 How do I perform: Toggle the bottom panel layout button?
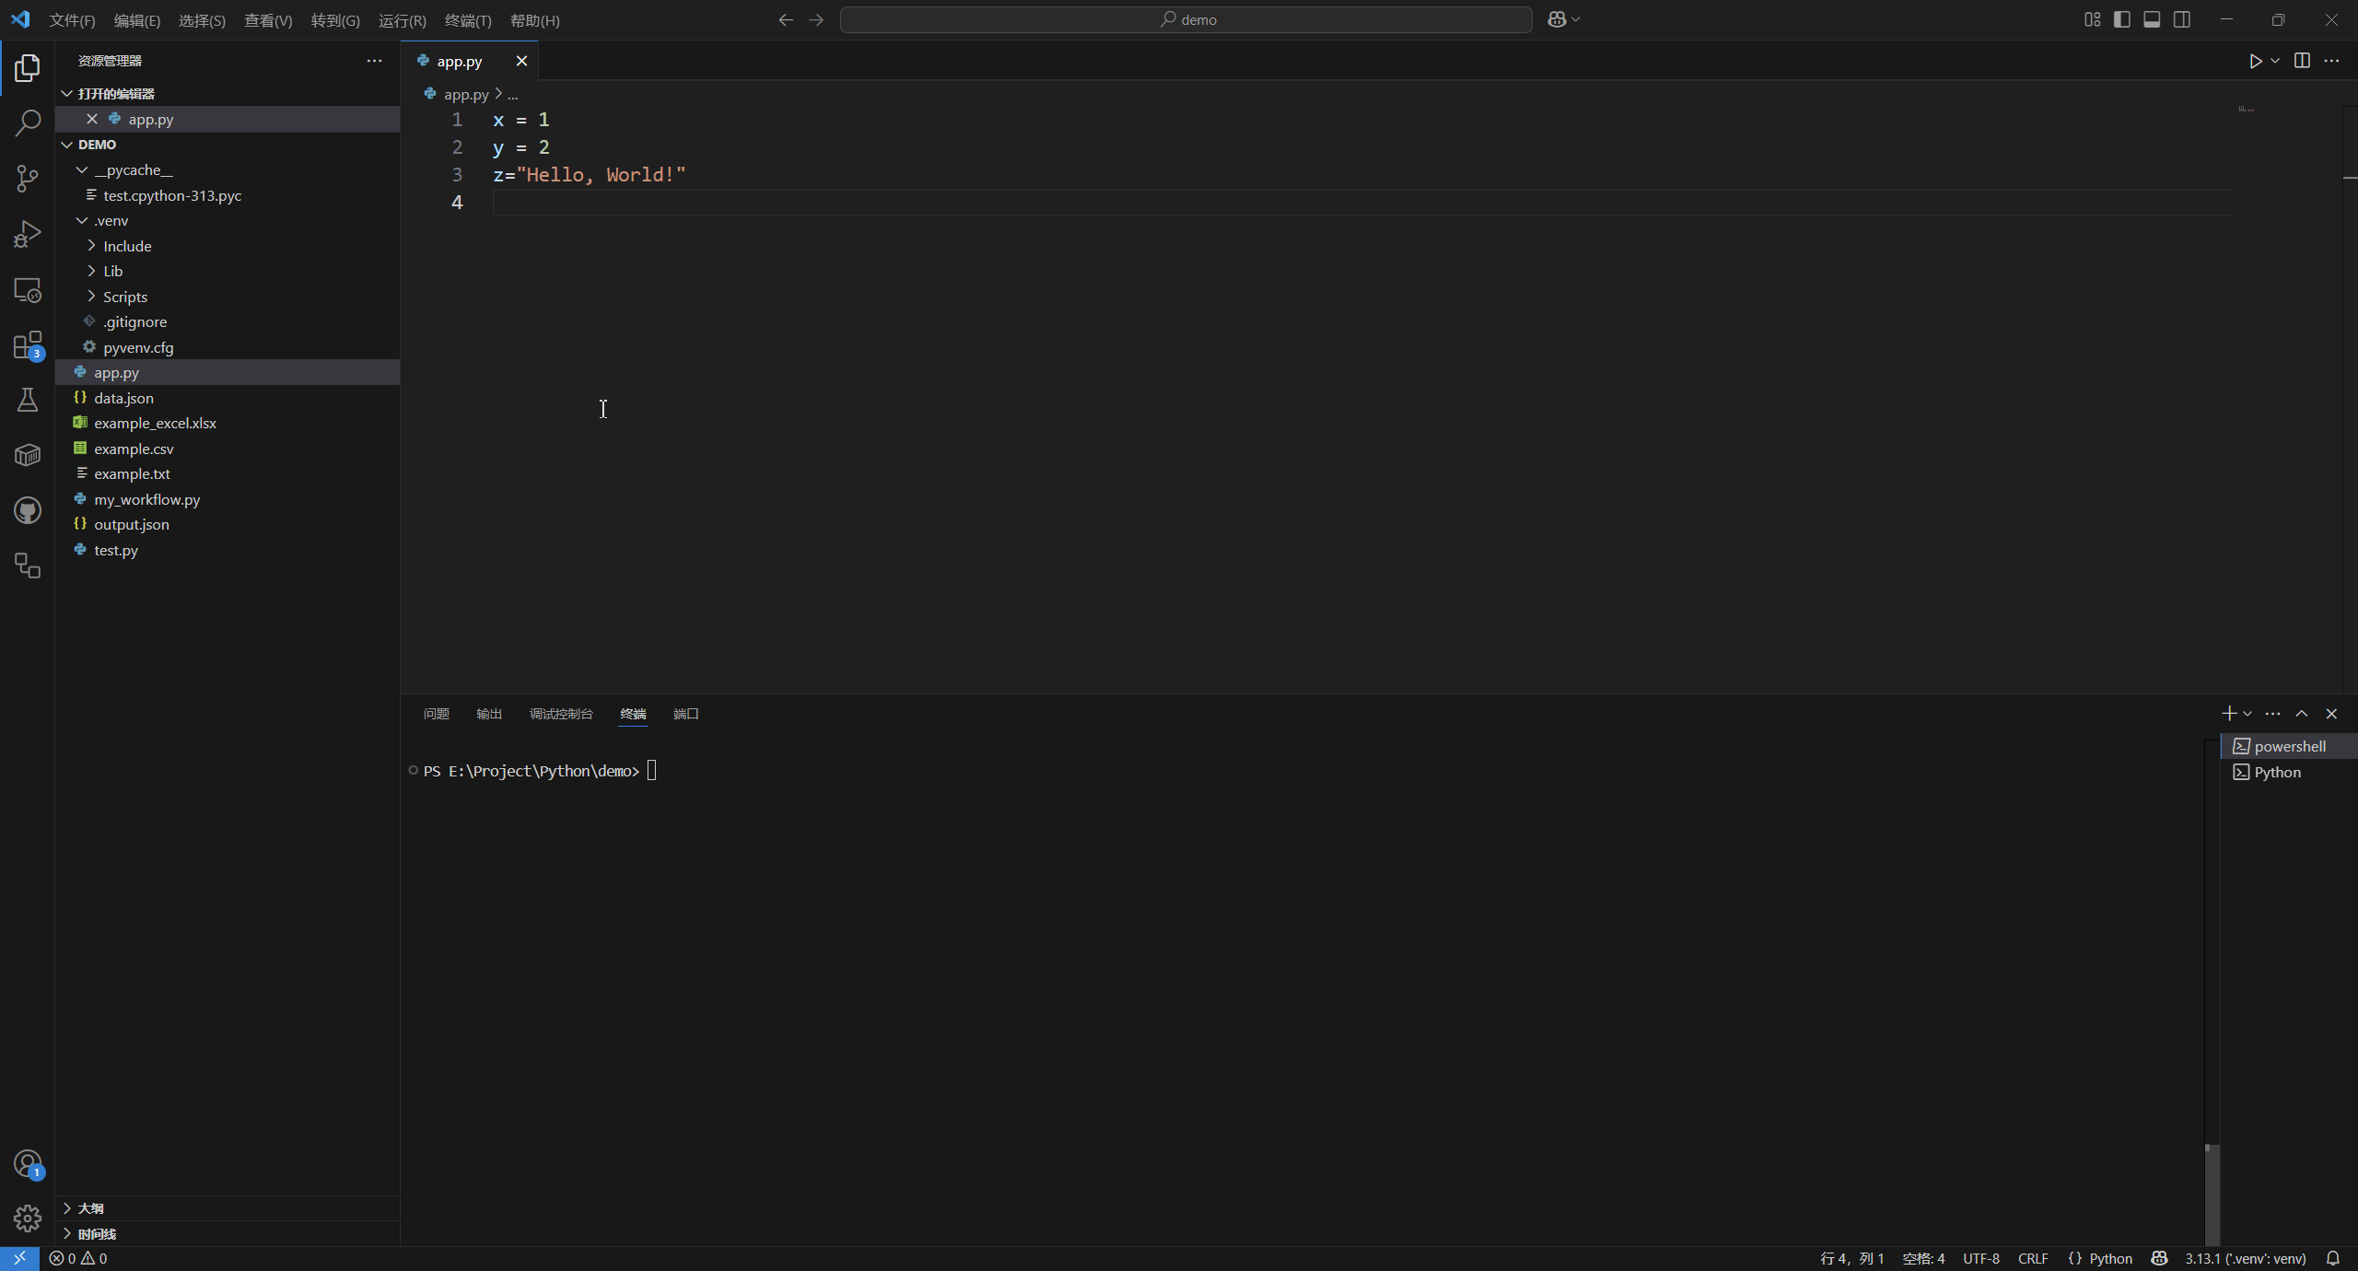pos(2152,19)
